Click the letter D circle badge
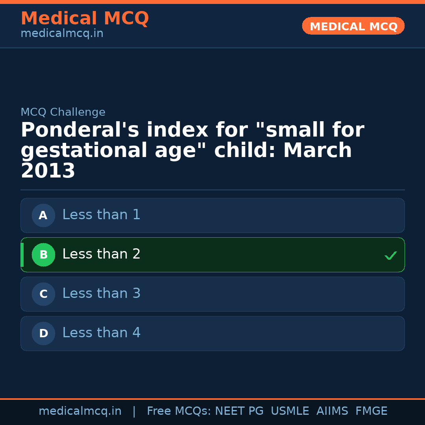Screen dimensions: 425x425 43,334
